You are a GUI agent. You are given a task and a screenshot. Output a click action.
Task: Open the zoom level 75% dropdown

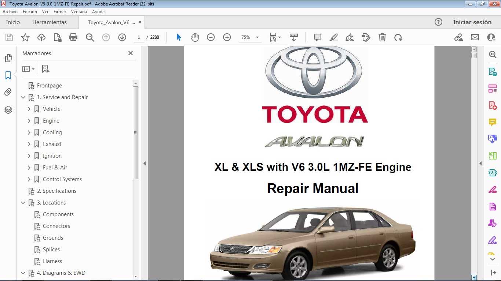(x=257, y=37)
